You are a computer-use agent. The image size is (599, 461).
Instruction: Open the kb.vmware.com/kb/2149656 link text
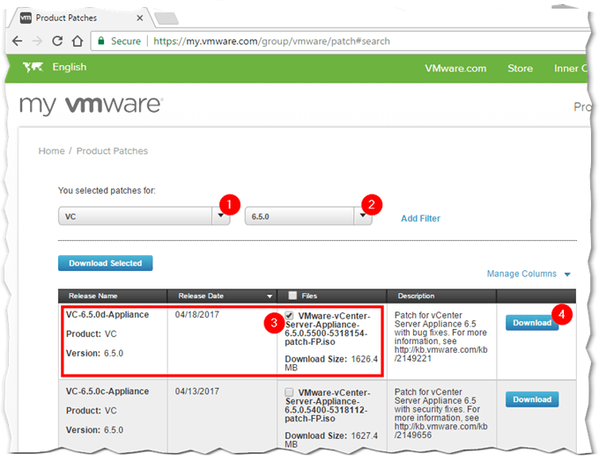tap(440, 431)
